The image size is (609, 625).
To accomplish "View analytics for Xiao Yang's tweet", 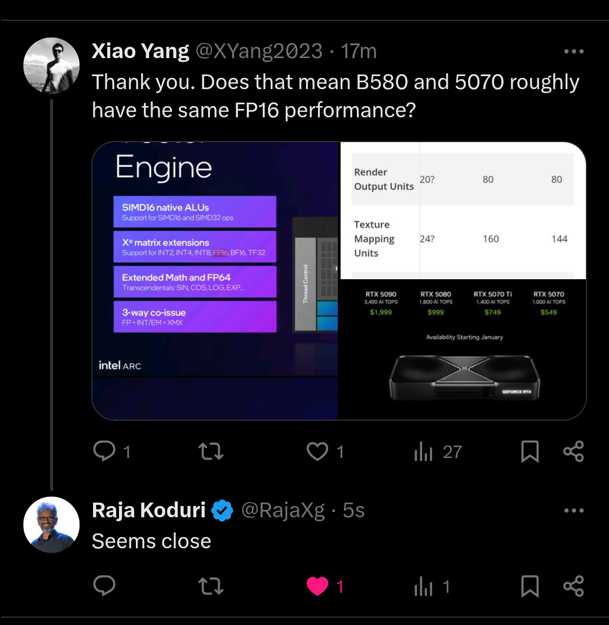I will 424,451.
